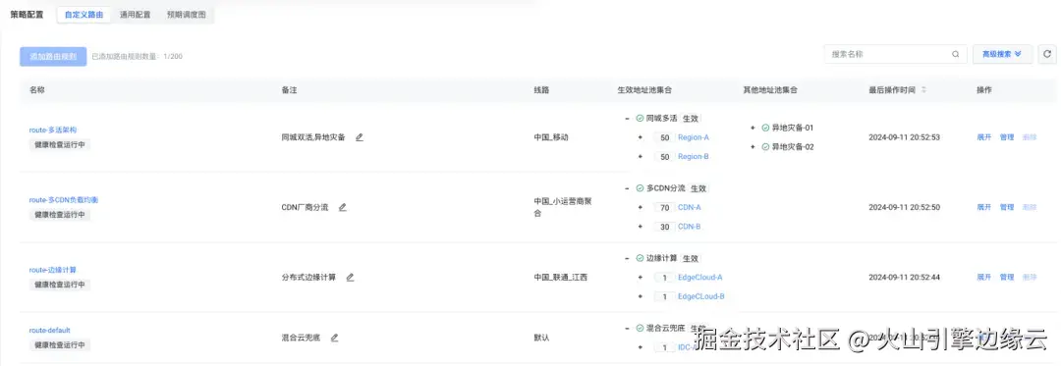Click the weight 50 field for Region-A
This screenshot has height=366, width=1061.
tap(664, 137)
